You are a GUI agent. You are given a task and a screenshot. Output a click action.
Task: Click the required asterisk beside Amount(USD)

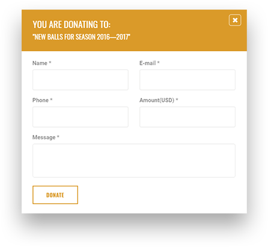click(x=177, y=100)
